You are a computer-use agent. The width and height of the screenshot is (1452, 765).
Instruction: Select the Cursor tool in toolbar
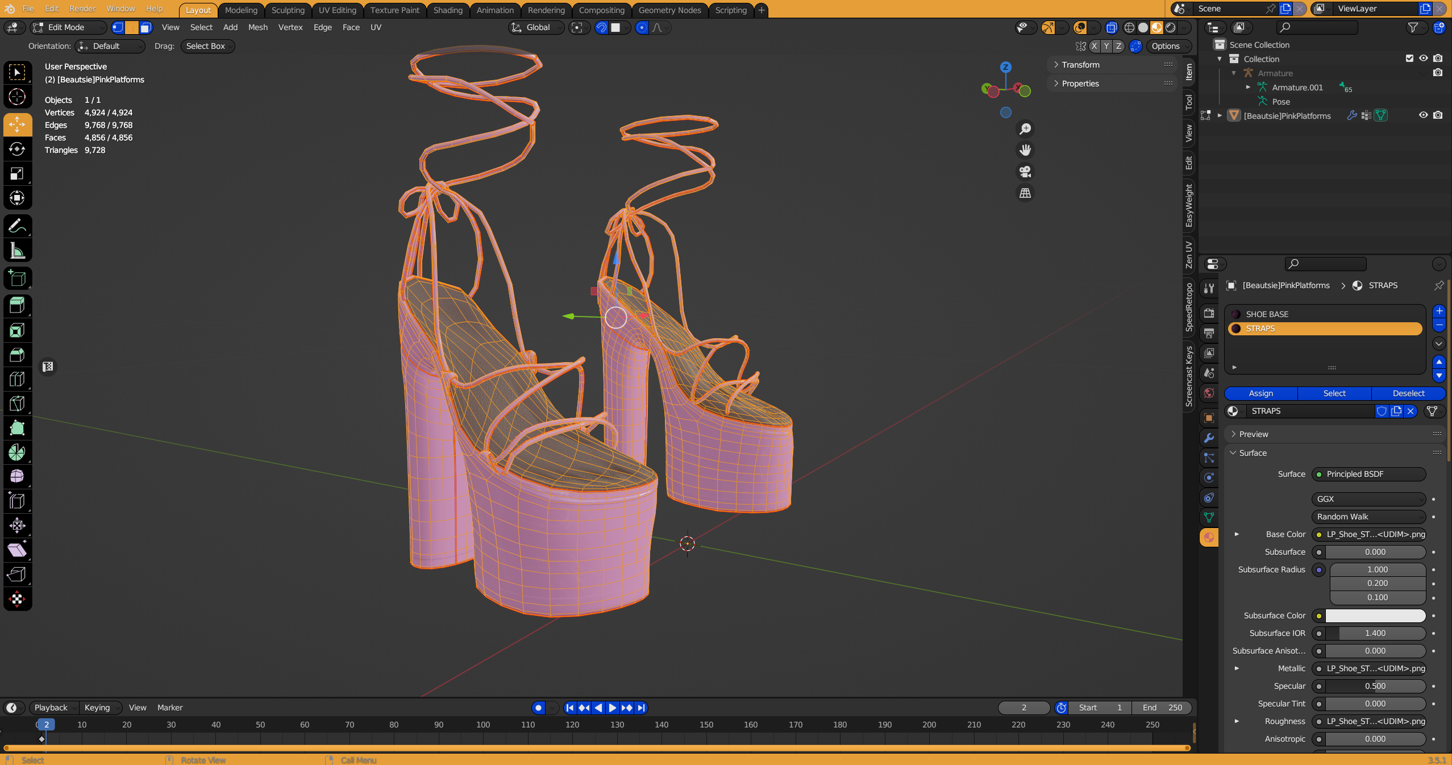click(17, 97)
